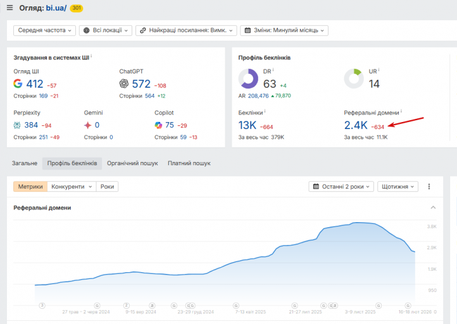
Task: Open Беклінки value 13K
Action: pos(247,125)
